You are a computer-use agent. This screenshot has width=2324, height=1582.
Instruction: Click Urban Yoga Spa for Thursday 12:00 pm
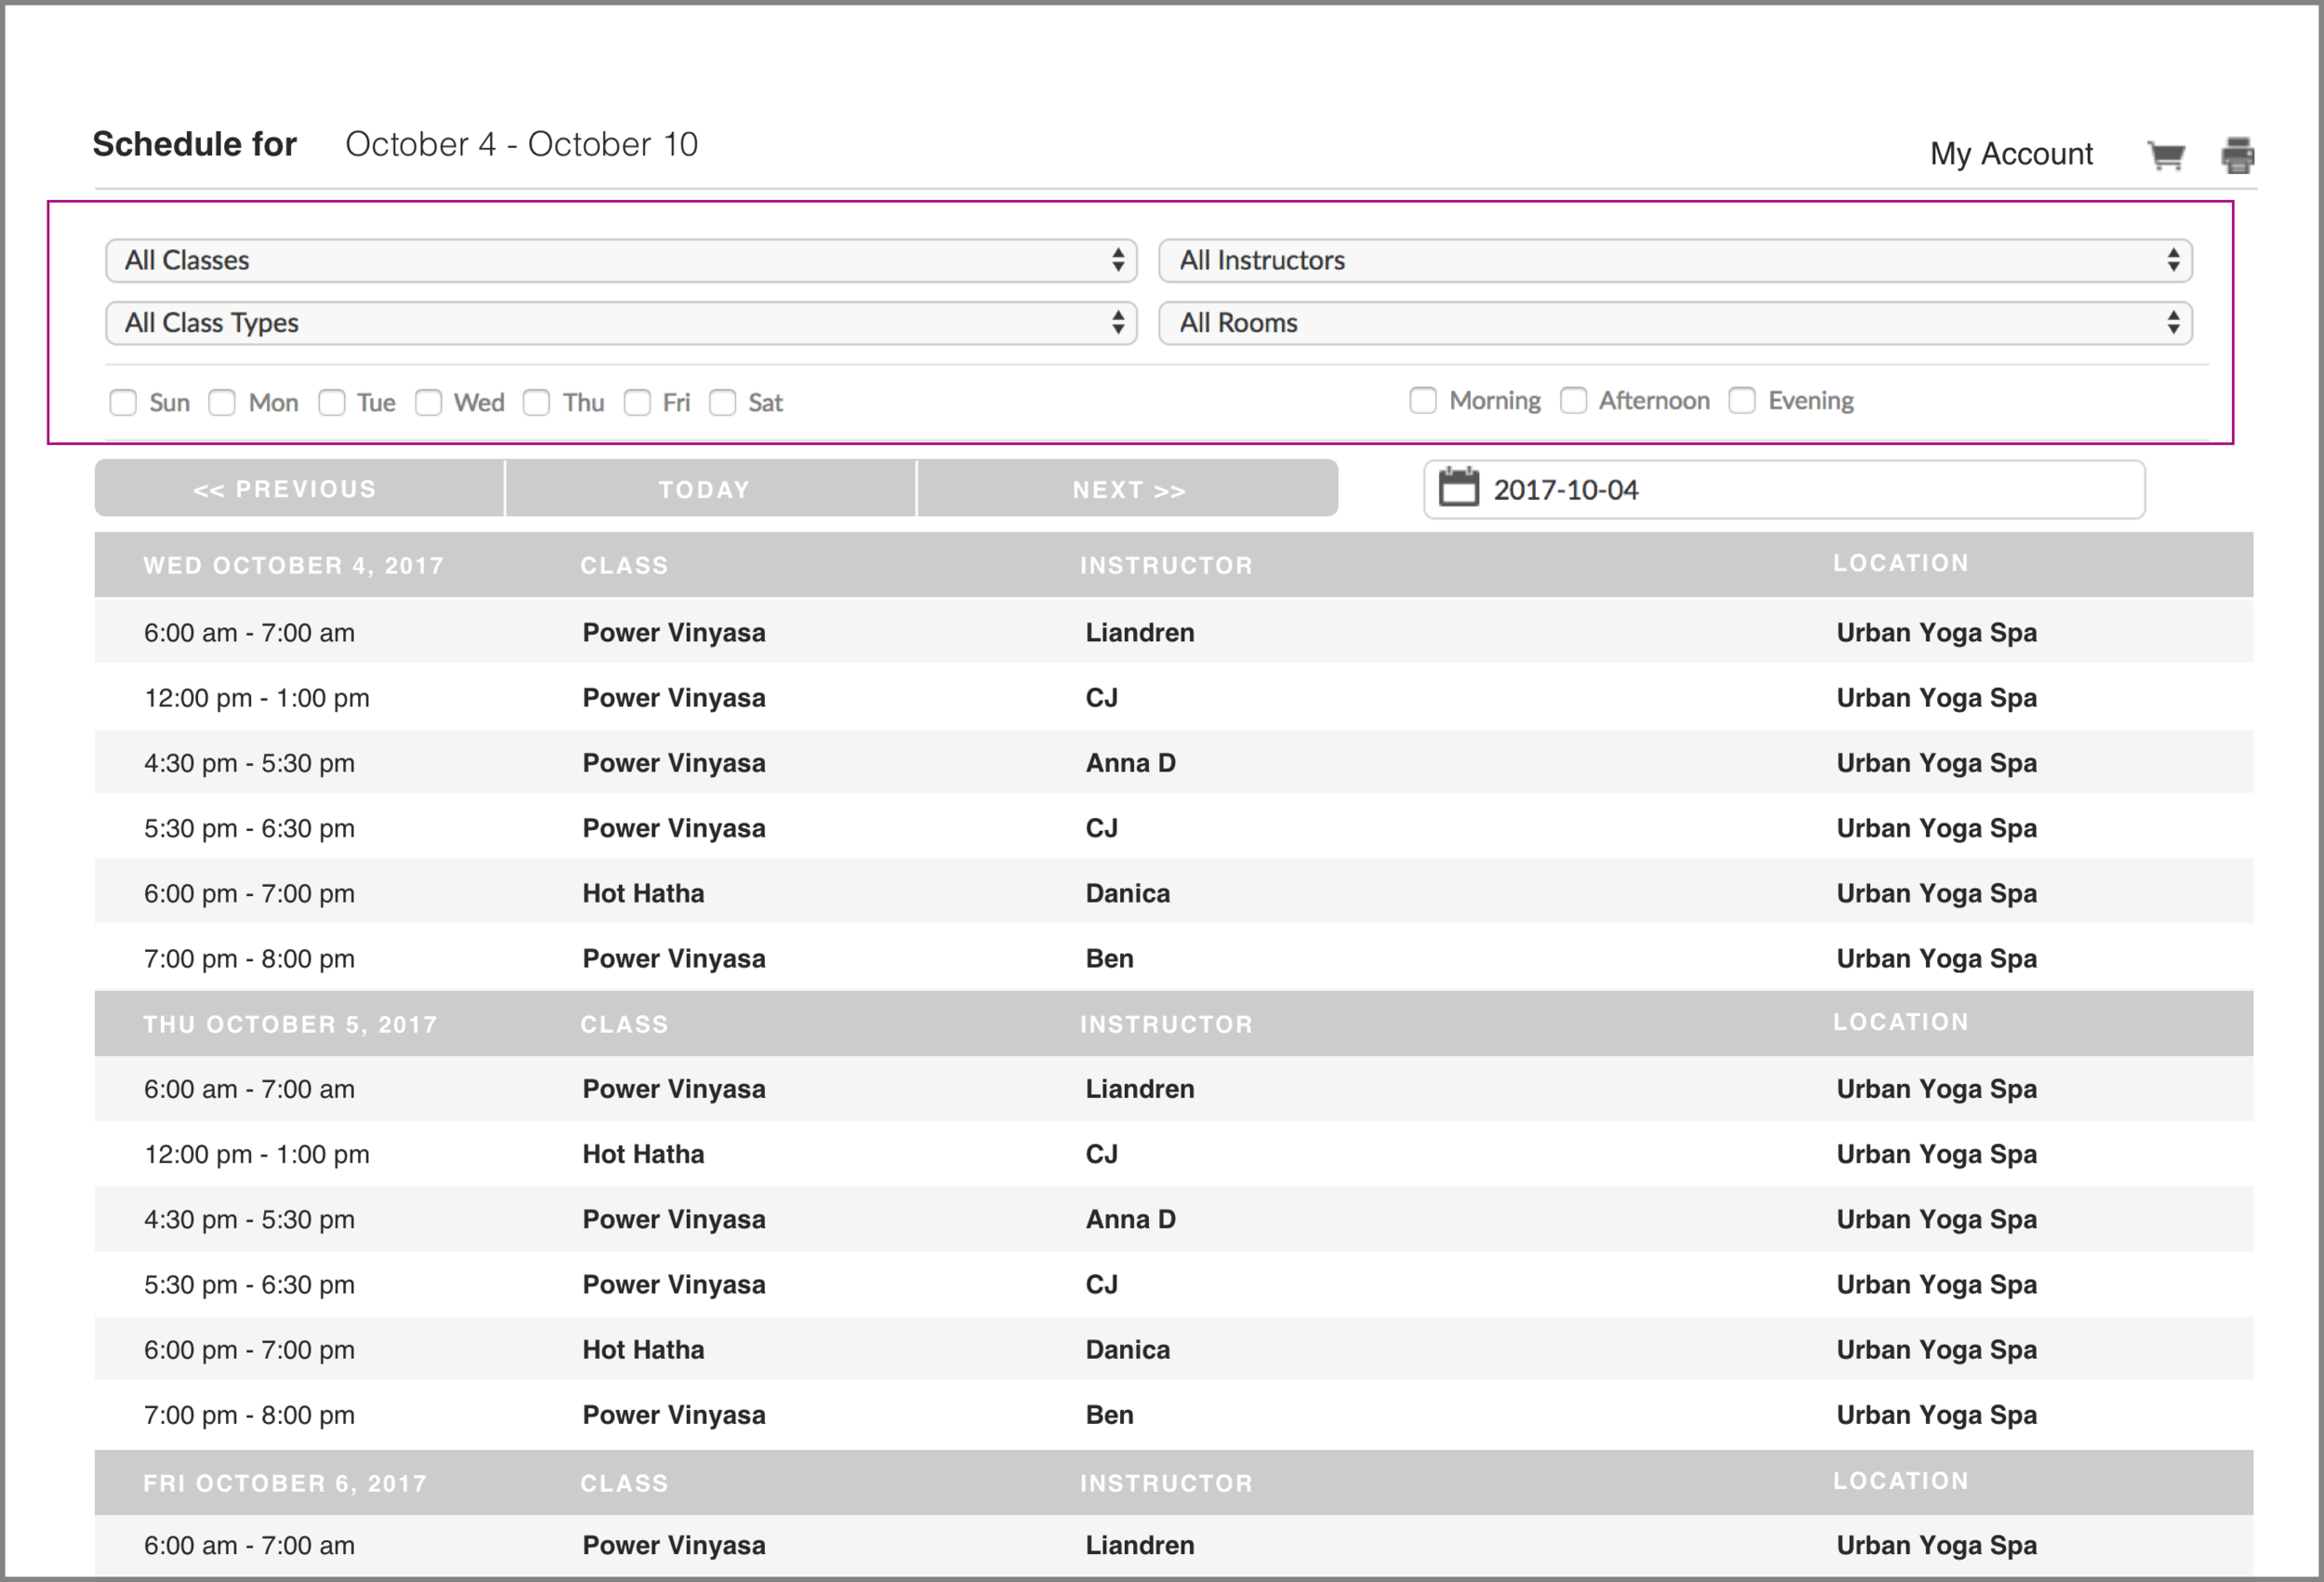1936,1154
